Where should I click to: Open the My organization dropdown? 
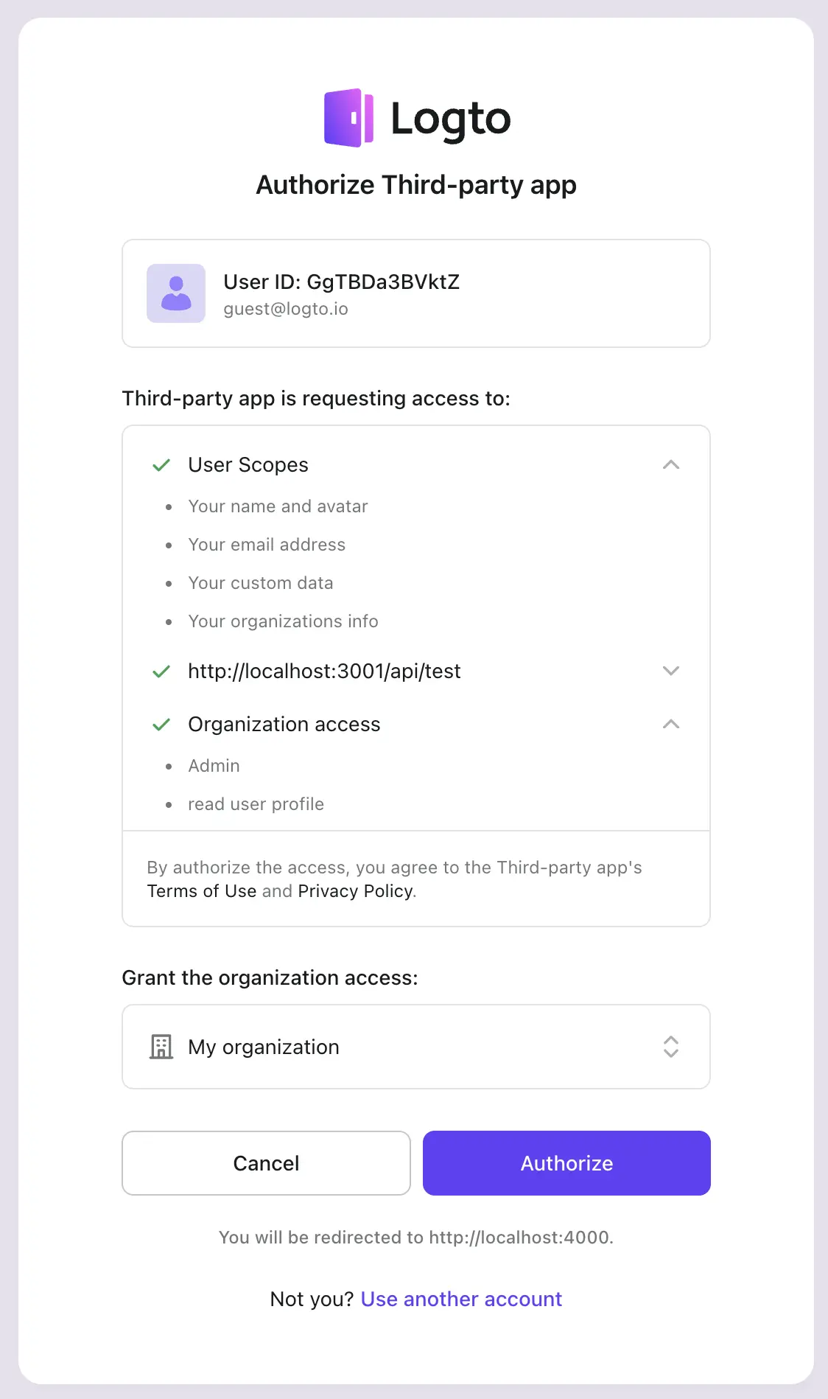click(415, 1047)
